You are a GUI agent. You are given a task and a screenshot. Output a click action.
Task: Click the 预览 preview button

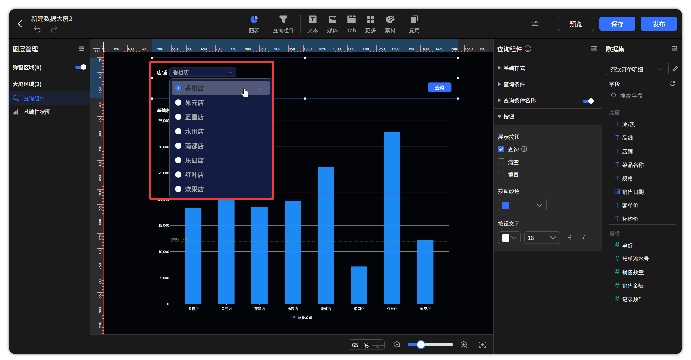576,24
